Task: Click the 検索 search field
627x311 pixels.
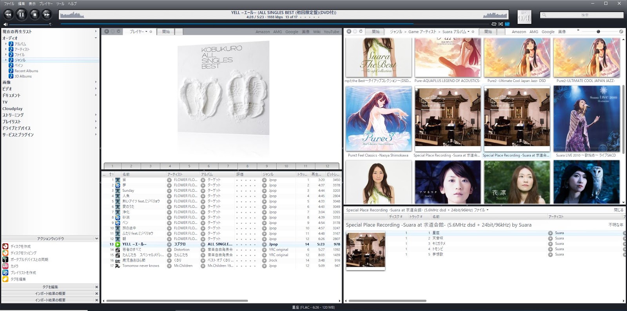Action: click(x=582, y=15)
